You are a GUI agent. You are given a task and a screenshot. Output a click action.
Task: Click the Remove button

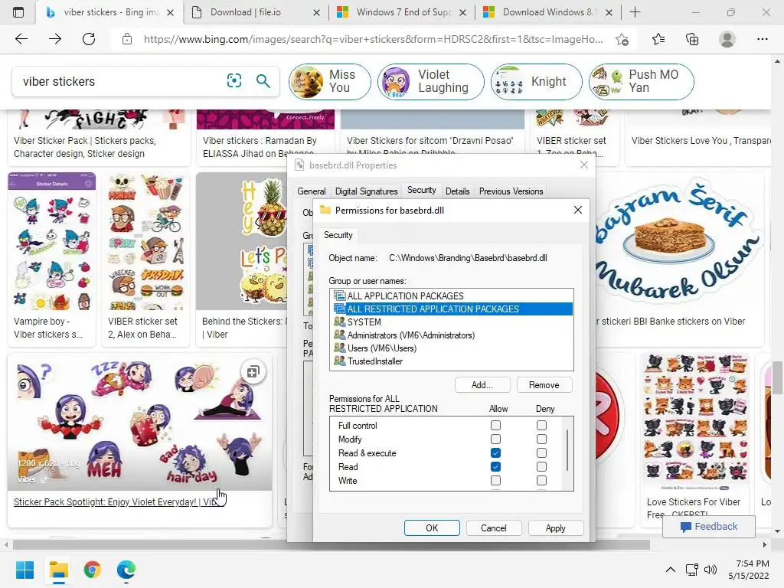(x=544, y=385)
